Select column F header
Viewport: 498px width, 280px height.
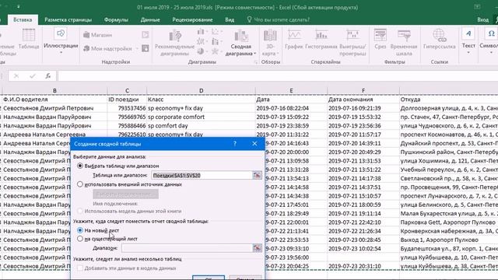pos(363,91)
